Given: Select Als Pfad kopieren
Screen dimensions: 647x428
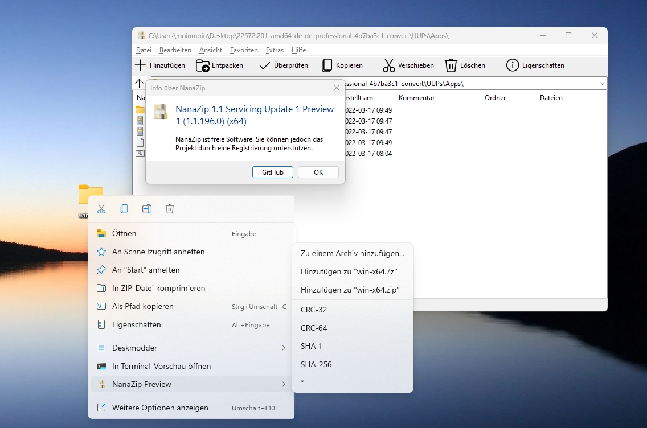Looking at the screenshot, I should (x=191, y=306).
